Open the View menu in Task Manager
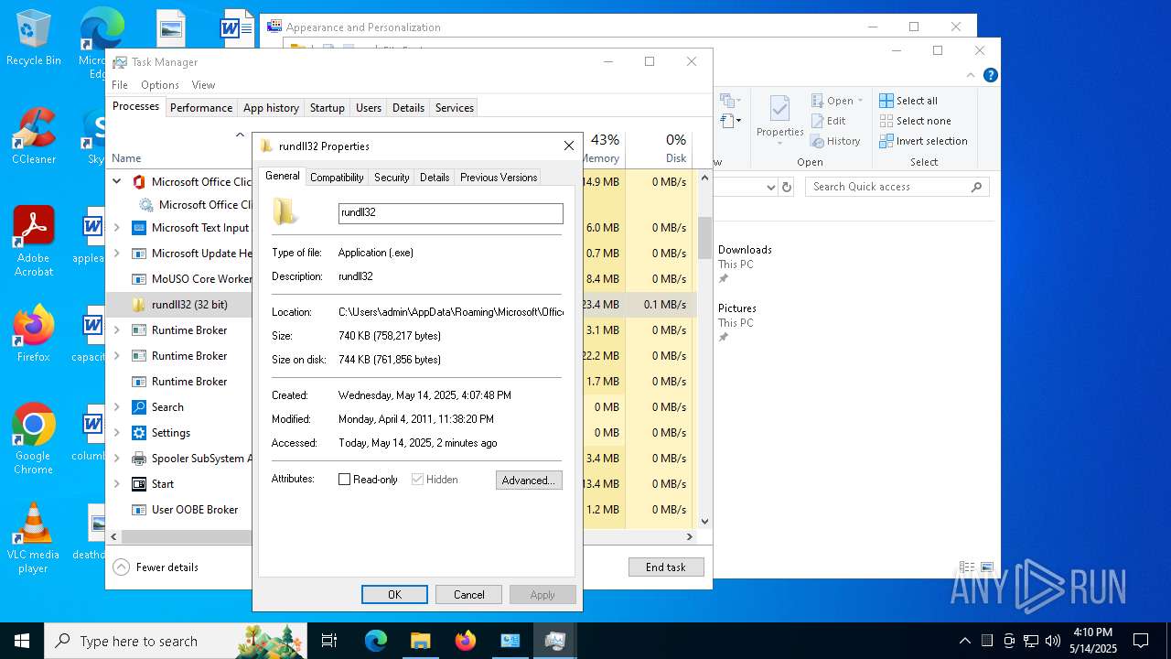 (x=203, y=85)
